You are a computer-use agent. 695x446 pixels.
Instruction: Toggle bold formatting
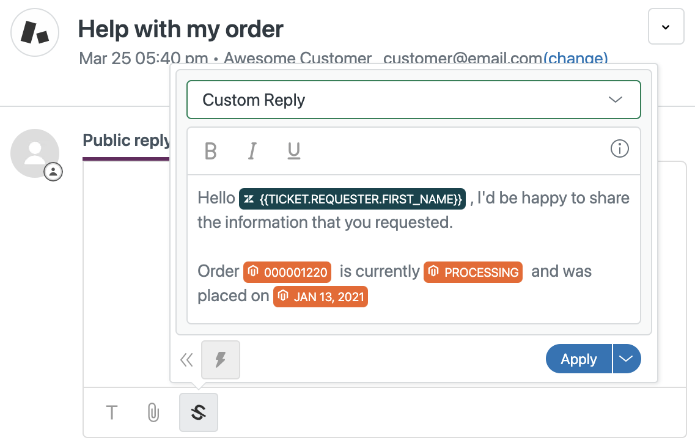click(210, 150)
